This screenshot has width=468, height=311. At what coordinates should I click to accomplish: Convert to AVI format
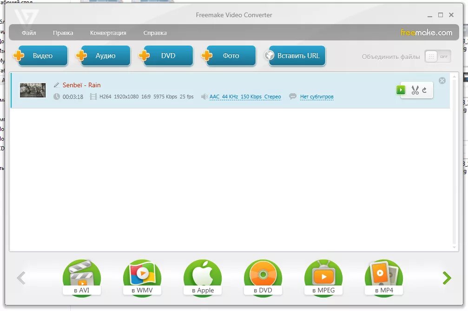(x=81, y=278)
